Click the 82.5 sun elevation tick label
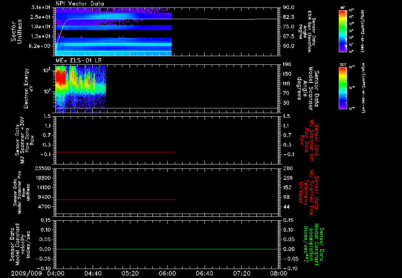Viewport: 402px width, 278px height. point(289,17)
